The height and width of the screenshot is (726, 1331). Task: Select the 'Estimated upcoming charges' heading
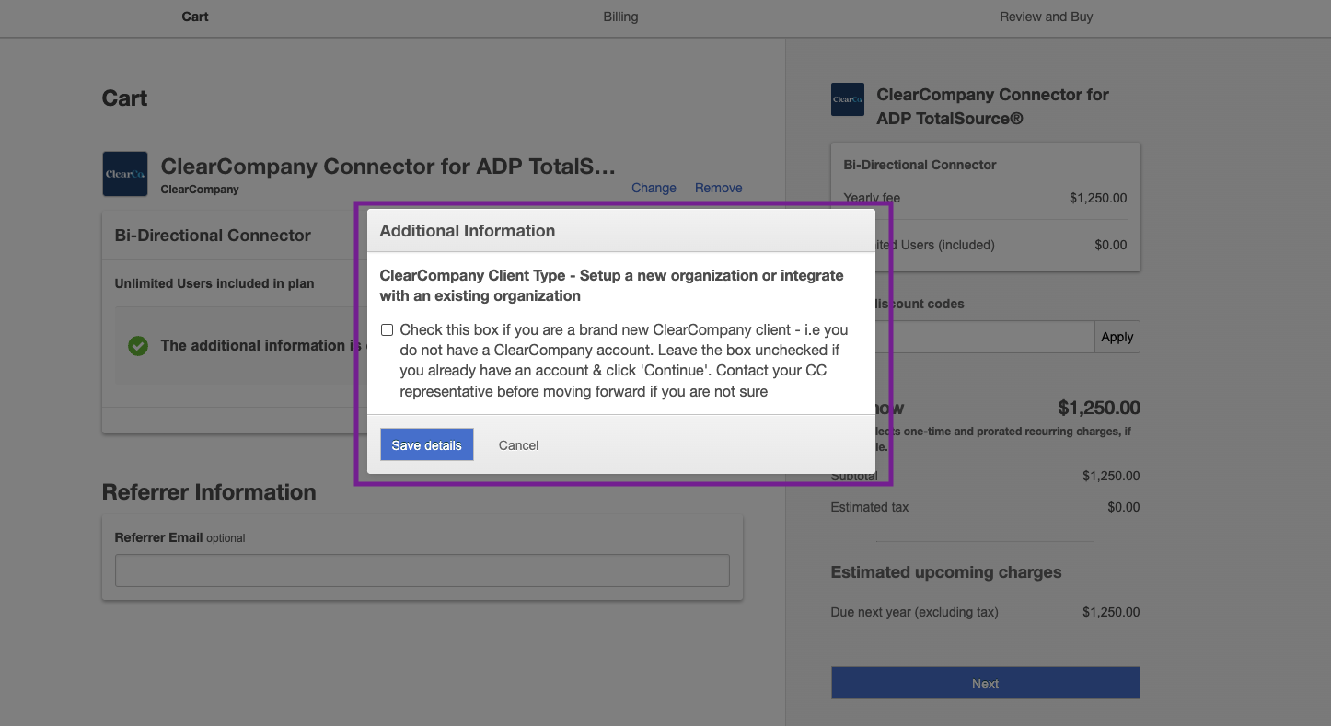point(946,572)
